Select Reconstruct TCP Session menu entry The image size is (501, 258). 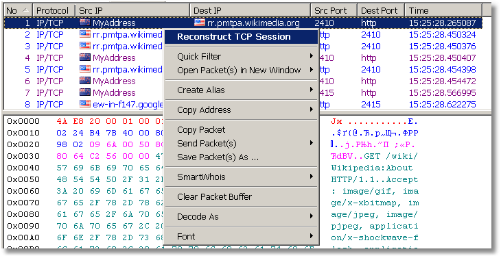coord(241,37)
